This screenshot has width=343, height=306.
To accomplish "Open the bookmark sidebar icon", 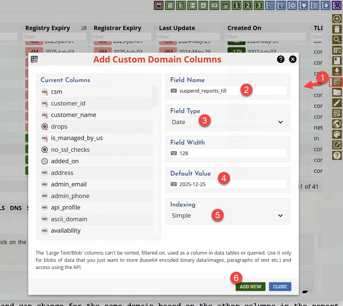I will pos(337,61).
